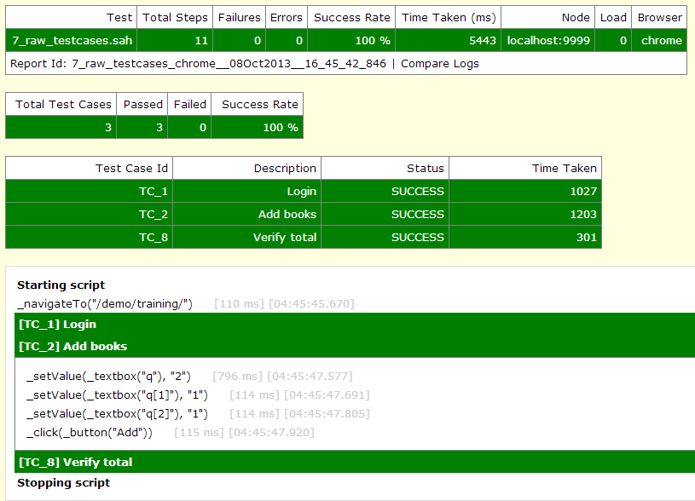
Task: Click the _setValue textbox "q[2]" step
Action: 117,413
